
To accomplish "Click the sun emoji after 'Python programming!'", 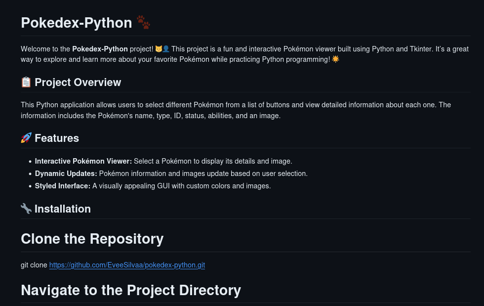I will 335,59.
